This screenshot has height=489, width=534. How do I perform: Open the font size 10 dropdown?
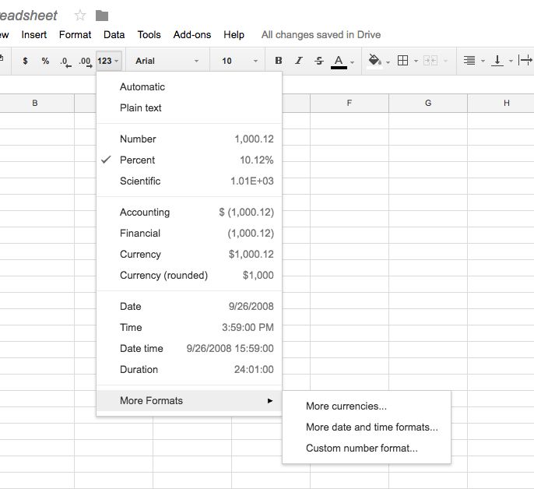pos(240,61)
